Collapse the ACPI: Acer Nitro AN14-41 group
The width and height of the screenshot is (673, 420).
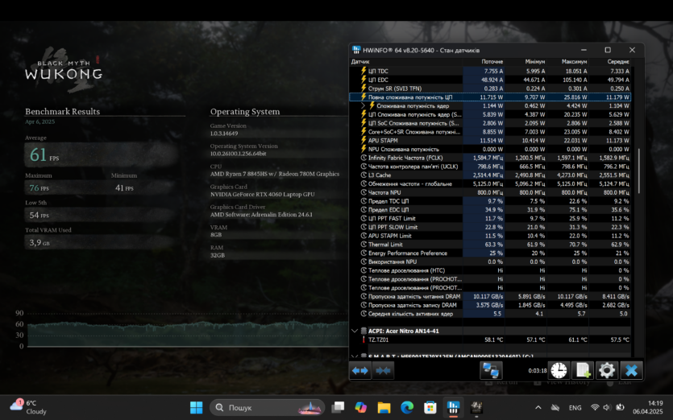pyautogui.click(x=355, y=331)
